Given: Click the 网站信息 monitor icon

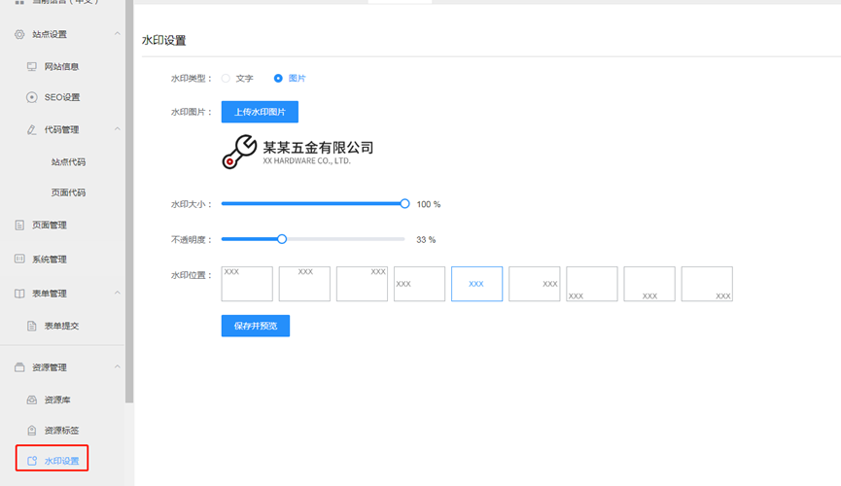Looking at the screenshot, I should click(x=32, y=67).
